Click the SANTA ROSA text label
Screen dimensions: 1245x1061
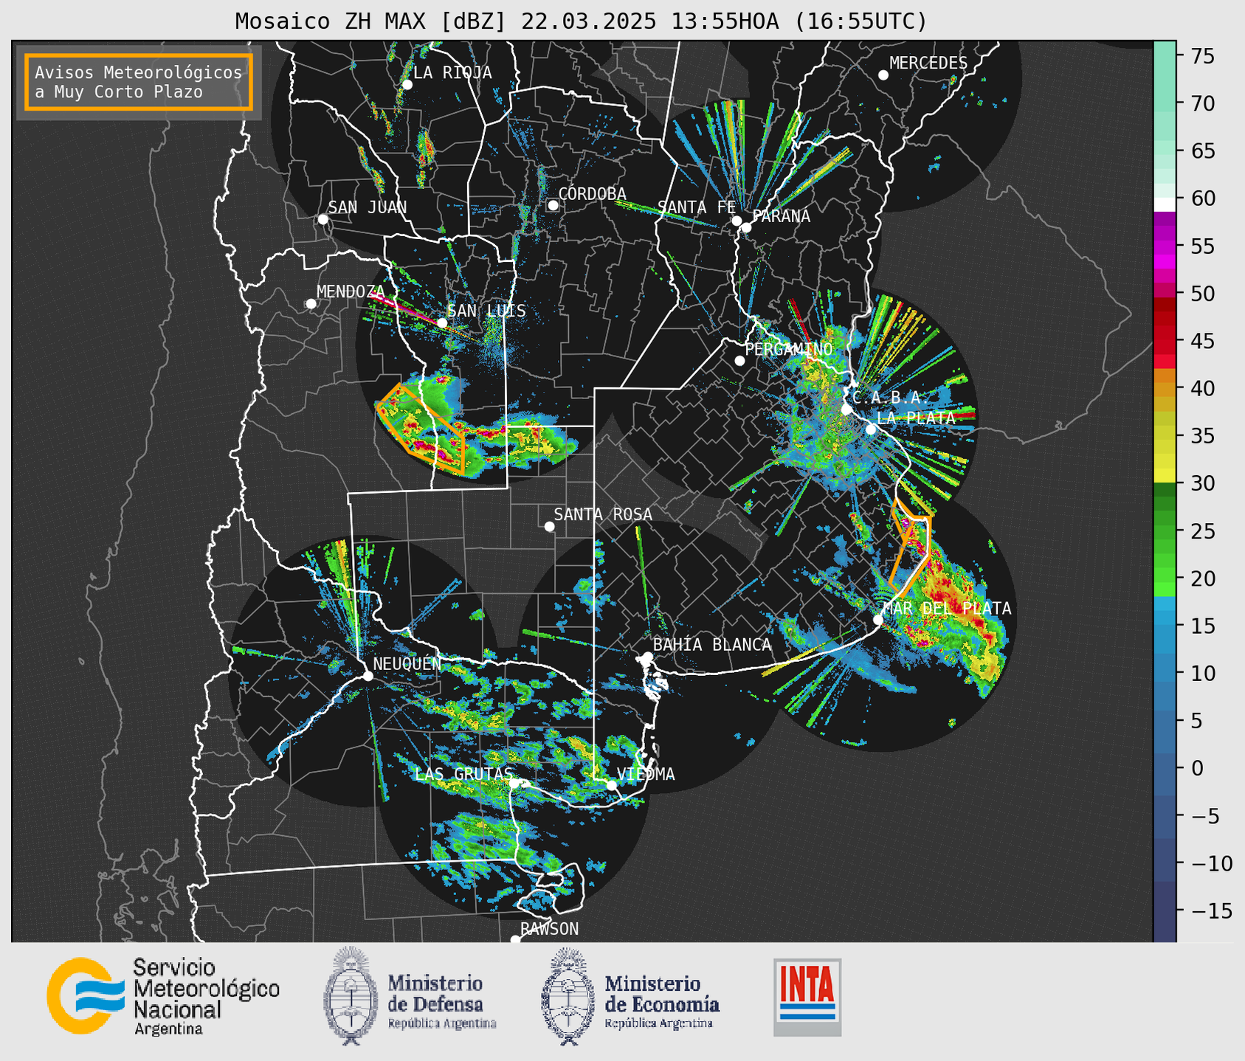click(603, 514)
